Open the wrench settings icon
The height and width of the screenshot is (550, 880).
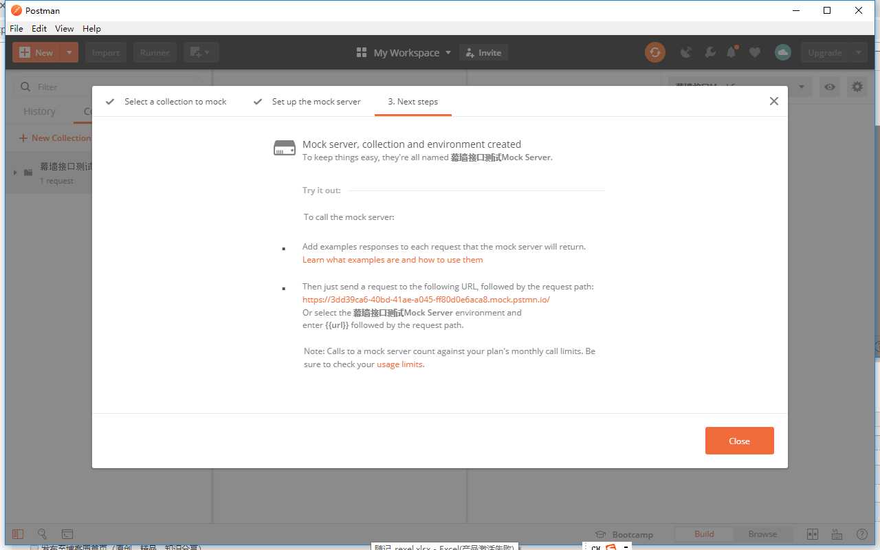pyautogui.click(x=710, y=52)
